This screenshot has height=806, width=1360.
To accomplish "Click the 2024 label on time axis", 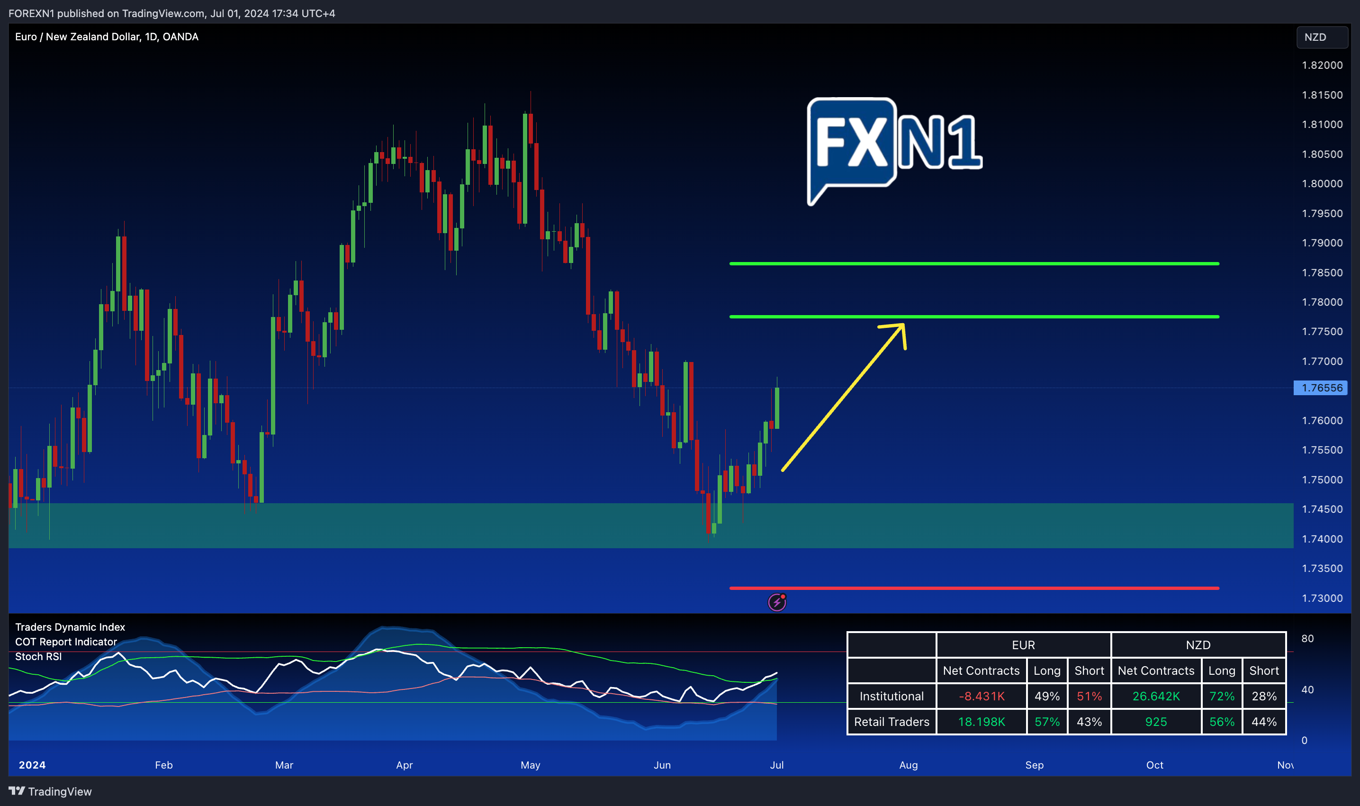I will [x=32, y=765].
